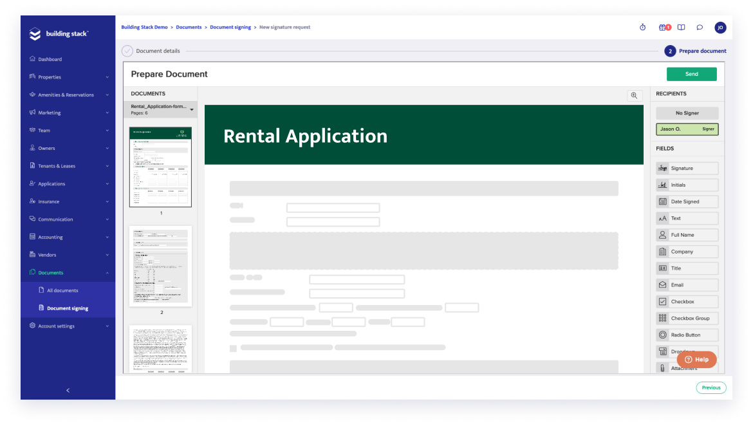Screen dimensions: 753x426
Task: Pick the Checkbox Group field tool
Action: 687,318
